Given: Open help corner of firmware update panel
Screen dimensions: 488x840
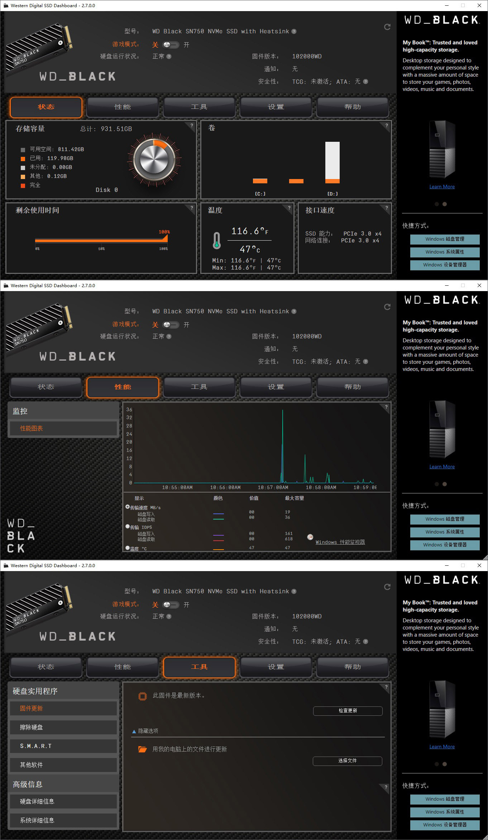Looking at the screenshot, I should [x=386, y=687].
